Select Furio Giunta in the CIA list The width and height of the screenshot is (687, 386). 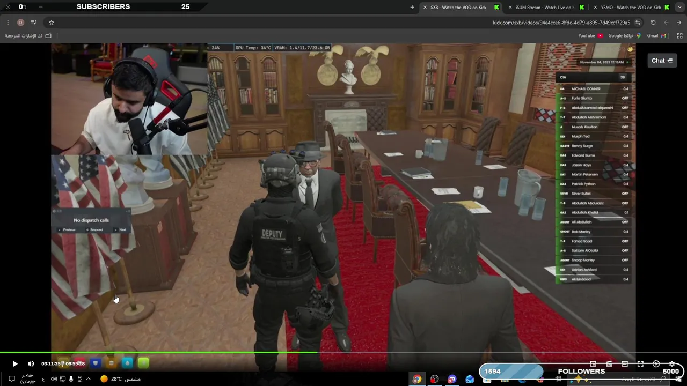point(593,98)
